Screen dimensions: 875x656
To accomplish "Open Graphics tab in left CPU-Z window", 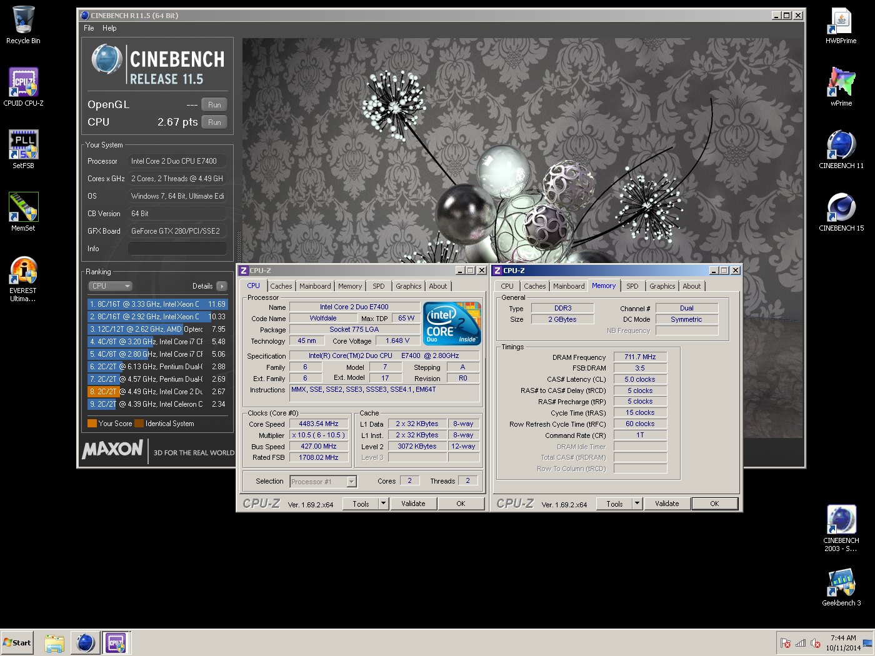I will (x=409, y=286).
